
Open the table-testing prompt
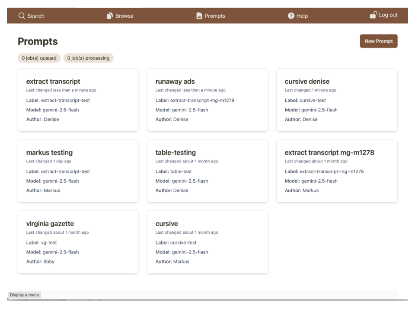[176, 152]
